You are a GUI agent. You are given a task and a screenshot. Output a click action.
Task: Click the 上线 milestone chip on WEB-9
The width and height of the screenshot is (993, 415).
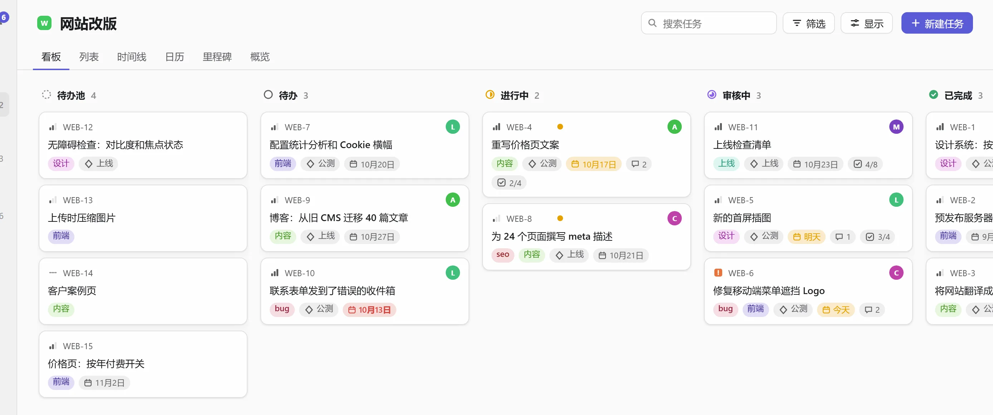click(x=321, y=236)
